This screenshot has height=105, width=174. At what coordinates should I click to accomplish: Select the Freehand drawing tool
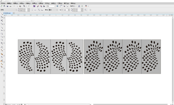[x=2, y=27]
